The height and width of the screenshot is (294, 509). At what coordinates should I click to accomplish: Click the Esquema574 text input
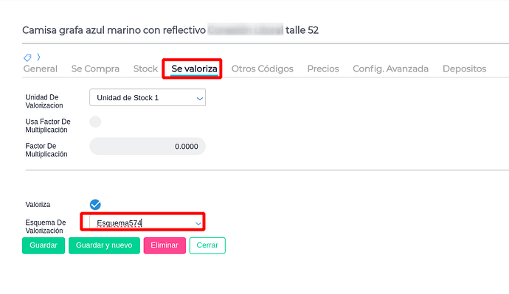coord(143,223)
